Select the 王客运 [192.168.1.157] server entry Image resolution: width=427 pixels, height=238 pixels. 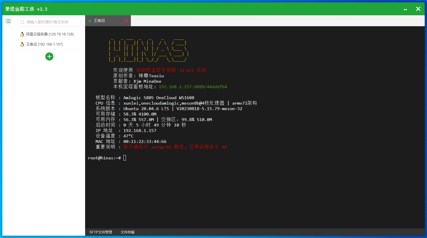click(x=49, y=44)
